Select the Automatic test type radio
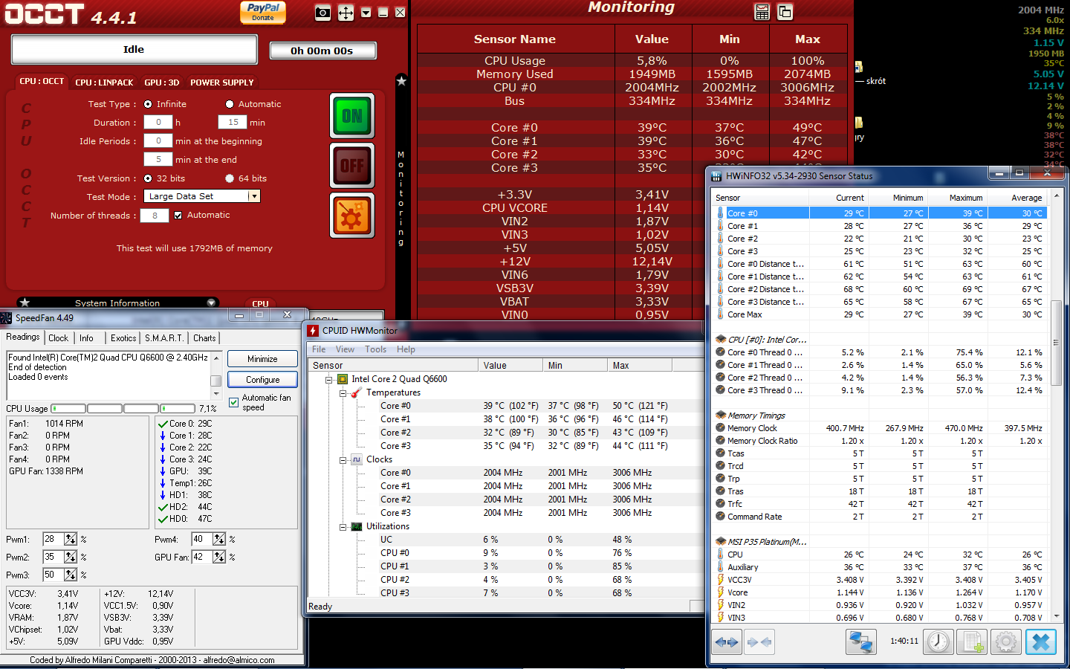1070x669 pixels. [230, 104]
